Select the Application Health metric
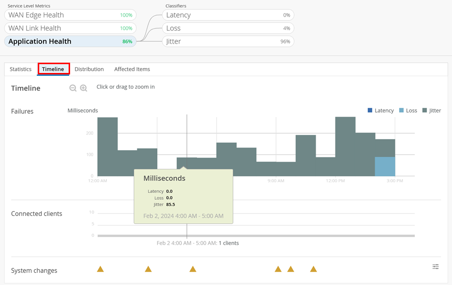Screen dimensions: 452x285 click(70, 42)
